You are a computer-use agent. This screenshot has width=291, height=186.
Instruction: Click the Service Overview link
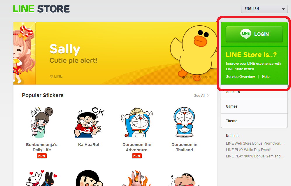pos(241,77)
